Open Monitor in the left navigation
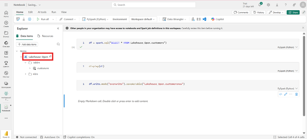307x139 pixels. pos(6,74)
